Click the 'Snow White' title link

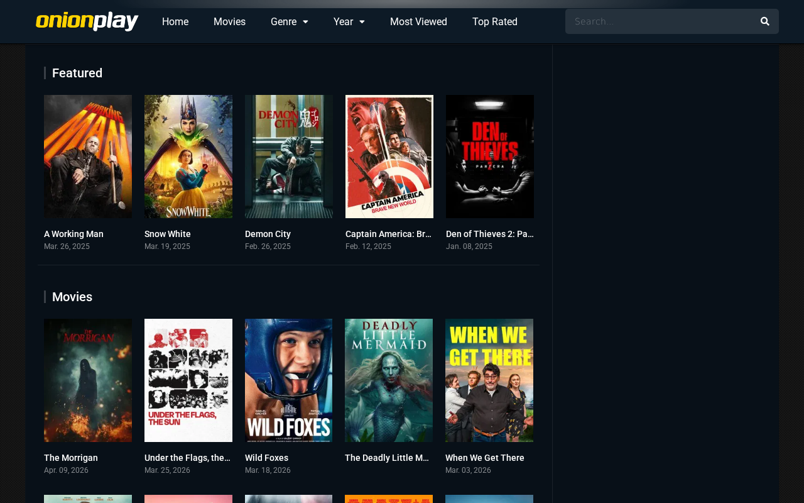pyautogui.click(x=168, y=234)
